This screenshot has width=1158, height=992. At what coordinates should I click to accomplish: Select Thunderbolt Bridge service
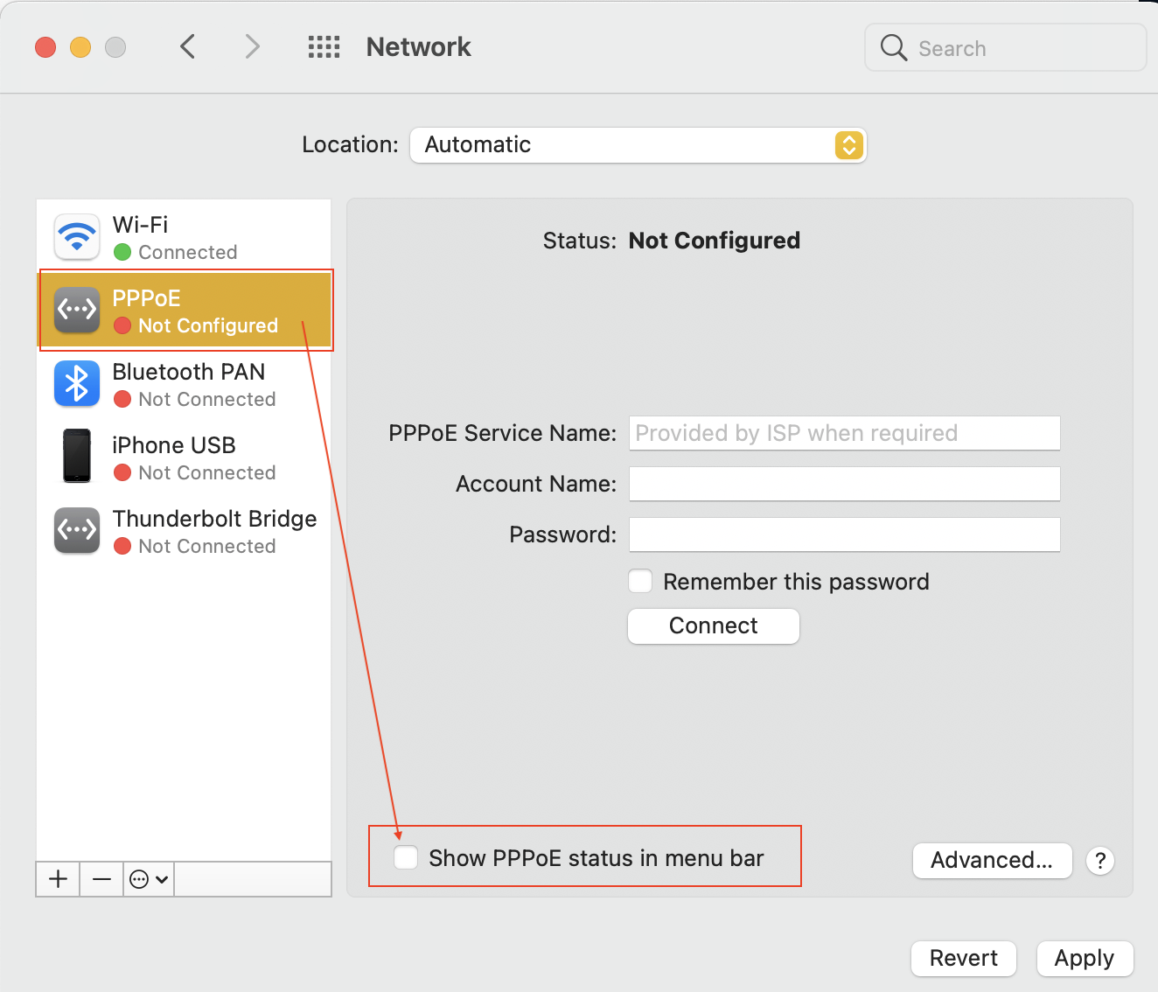click(184, 531)
